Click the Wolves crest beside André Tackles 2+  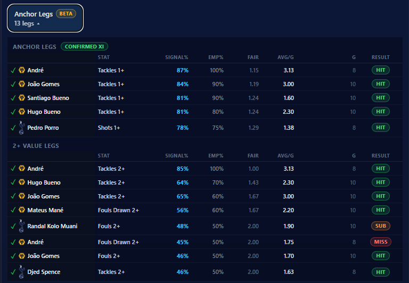tap(22, 168)
